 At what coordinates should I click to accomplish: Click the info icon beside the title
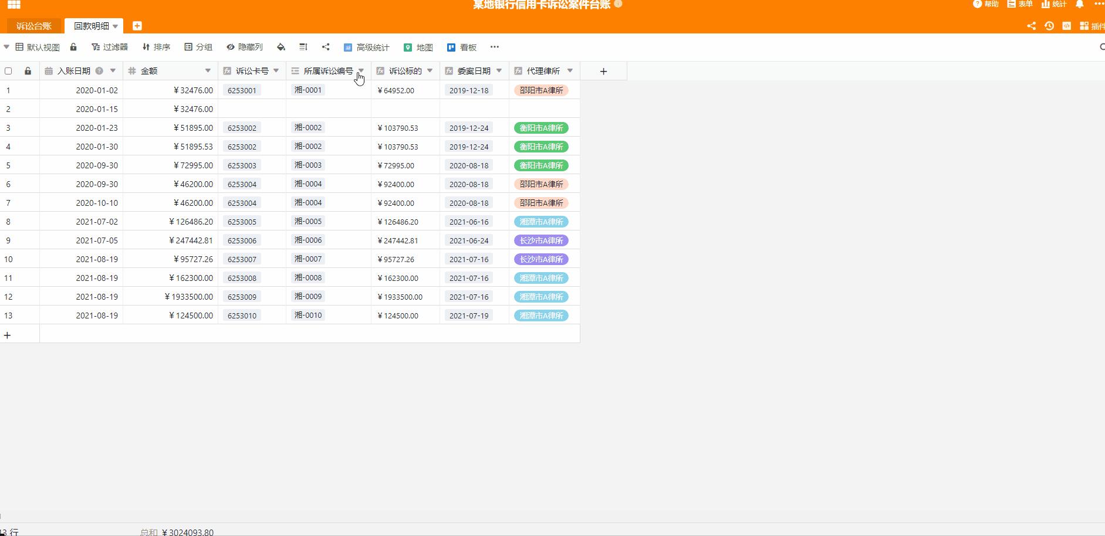pos(618,4)
